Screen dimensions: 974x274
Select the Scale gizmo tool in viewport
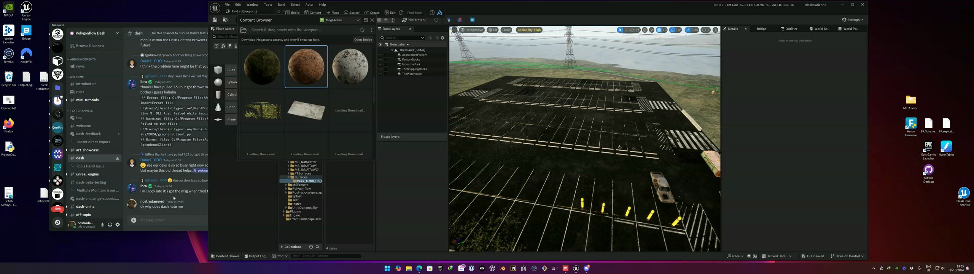[x=638, y=30]
